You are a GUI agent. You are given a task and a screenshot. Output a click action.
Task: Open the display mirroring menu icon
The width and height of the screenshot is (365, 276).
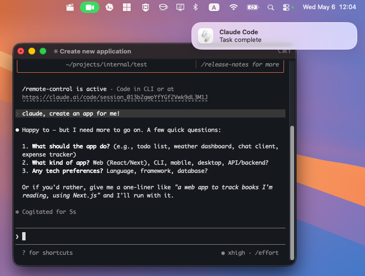tap(180, 7)
